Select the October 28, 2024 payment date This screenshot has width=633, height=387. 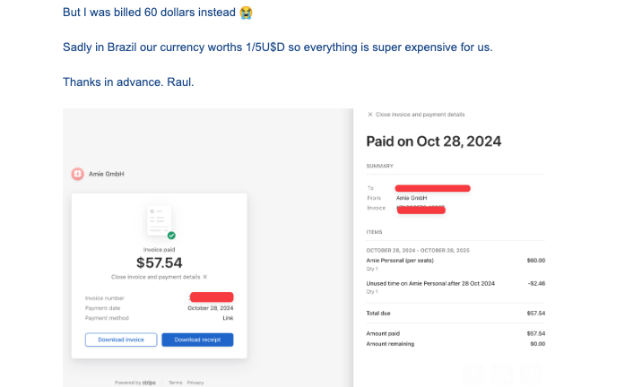[211, 308]
